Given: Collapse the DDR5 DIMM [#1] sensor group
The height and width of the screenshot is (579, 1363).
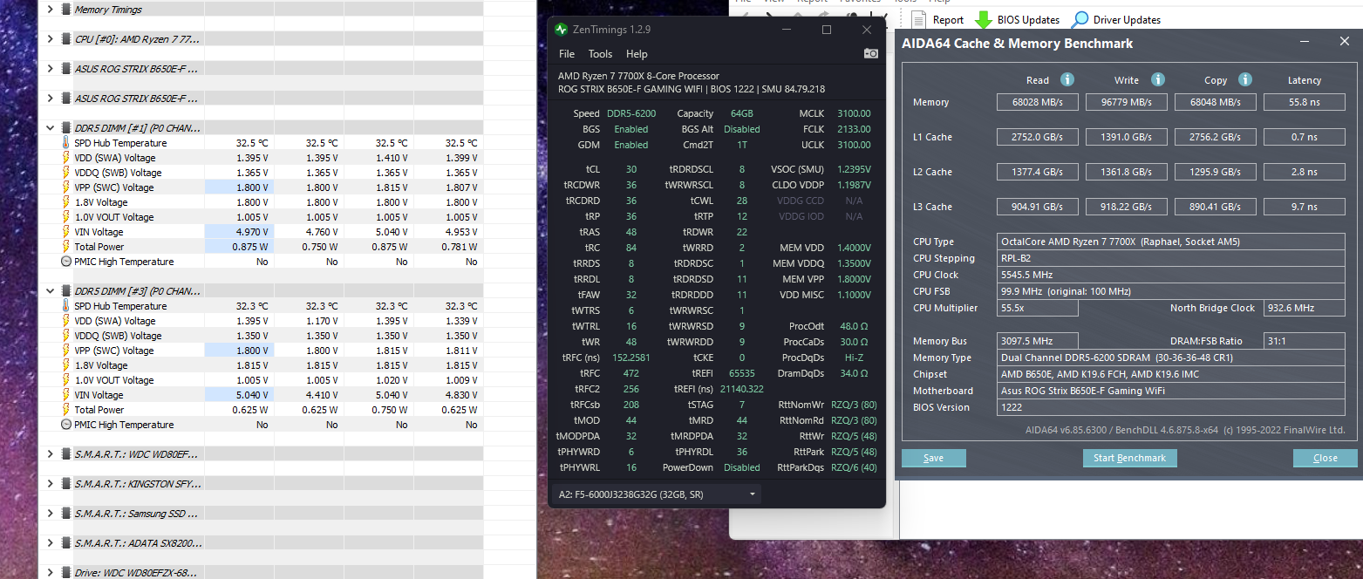Looking at the screenshot, I should (x=50, y=127).
